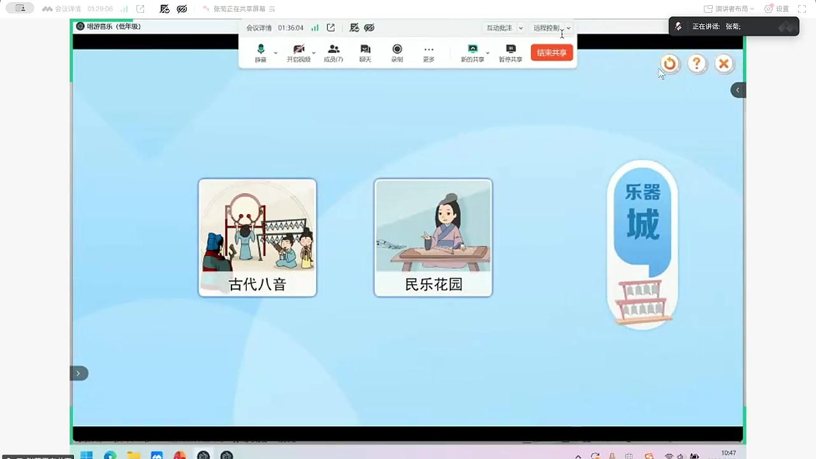Expand microphone options arrow beside 静音
The height and width of the screenshot is (459, 816).
[x=275, y=52]
